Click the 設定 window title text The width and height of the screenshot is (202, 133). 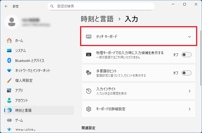pyautogui.click(x=15, y=6)
